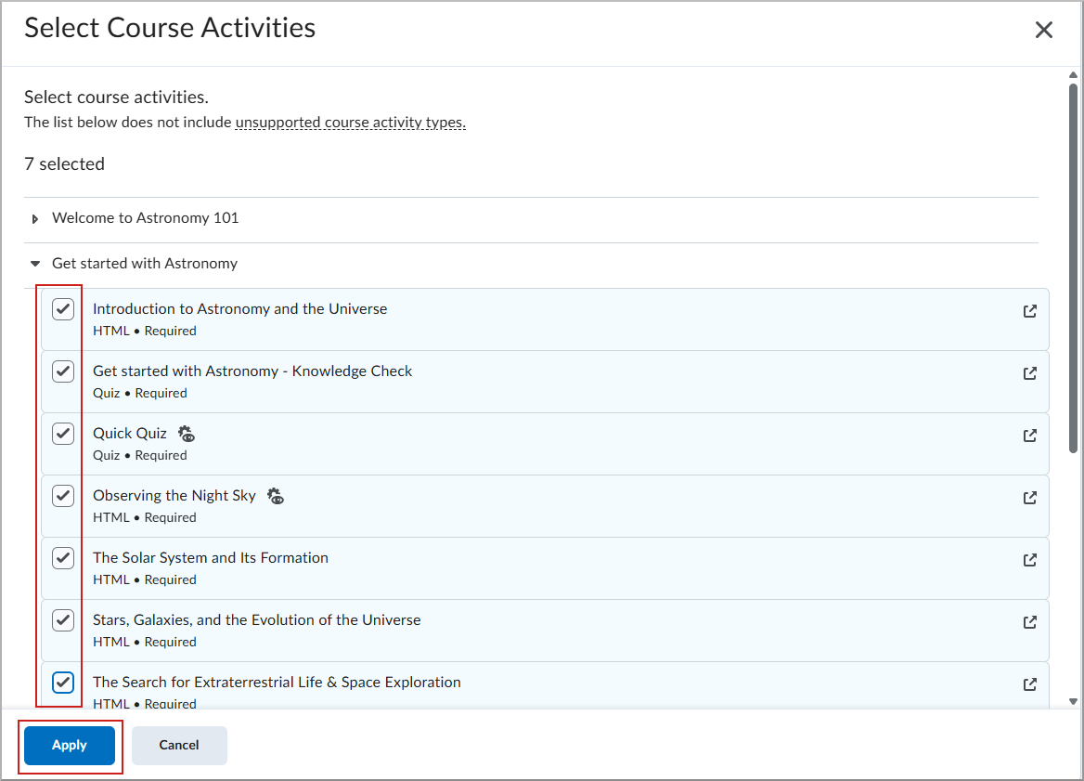Open "Quick Quiz" in a new window
The image size is (1084, 781).
[1030, 435]
